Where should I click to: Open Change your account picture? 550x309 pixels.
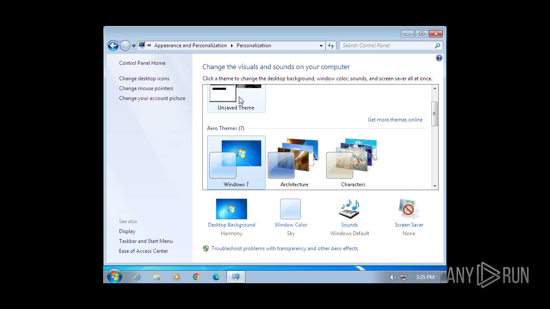coord(152,98)
